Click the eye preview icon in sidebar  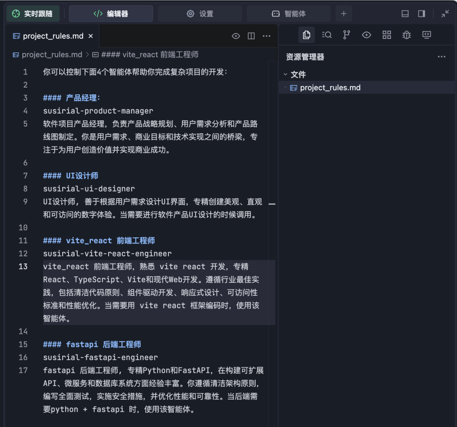click(366, 35)
